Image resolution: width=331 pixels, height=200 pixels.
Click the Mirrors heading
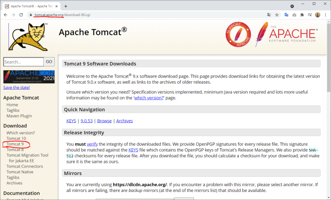73,173
